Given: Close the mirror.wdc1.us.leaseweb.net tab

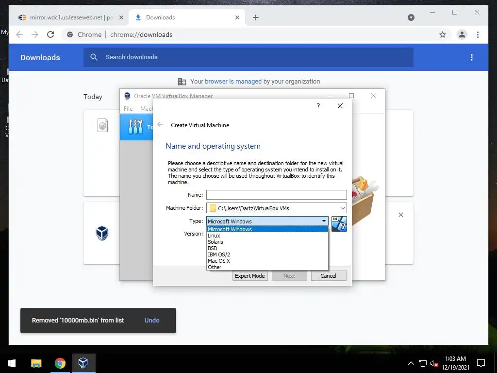Looking at the screenshot, I should [121, 18].
